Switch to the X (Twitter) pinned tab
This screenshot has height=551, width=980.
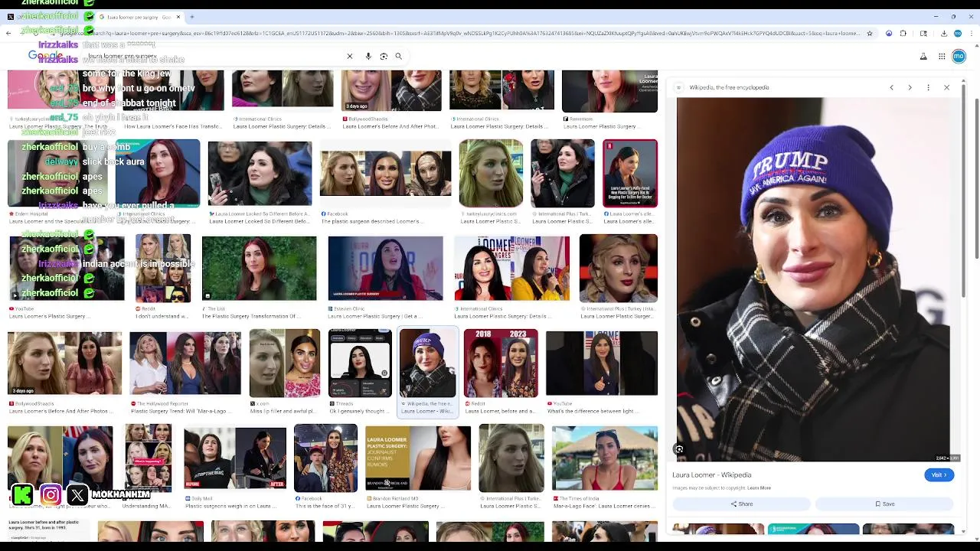10,17
